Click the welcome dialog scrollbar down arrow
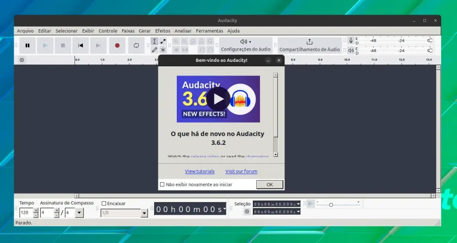 276,155
